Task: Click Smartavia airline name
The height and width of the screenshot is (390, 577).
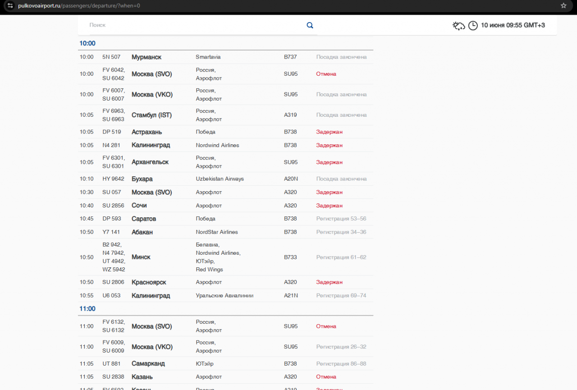Action: [208, 57]
